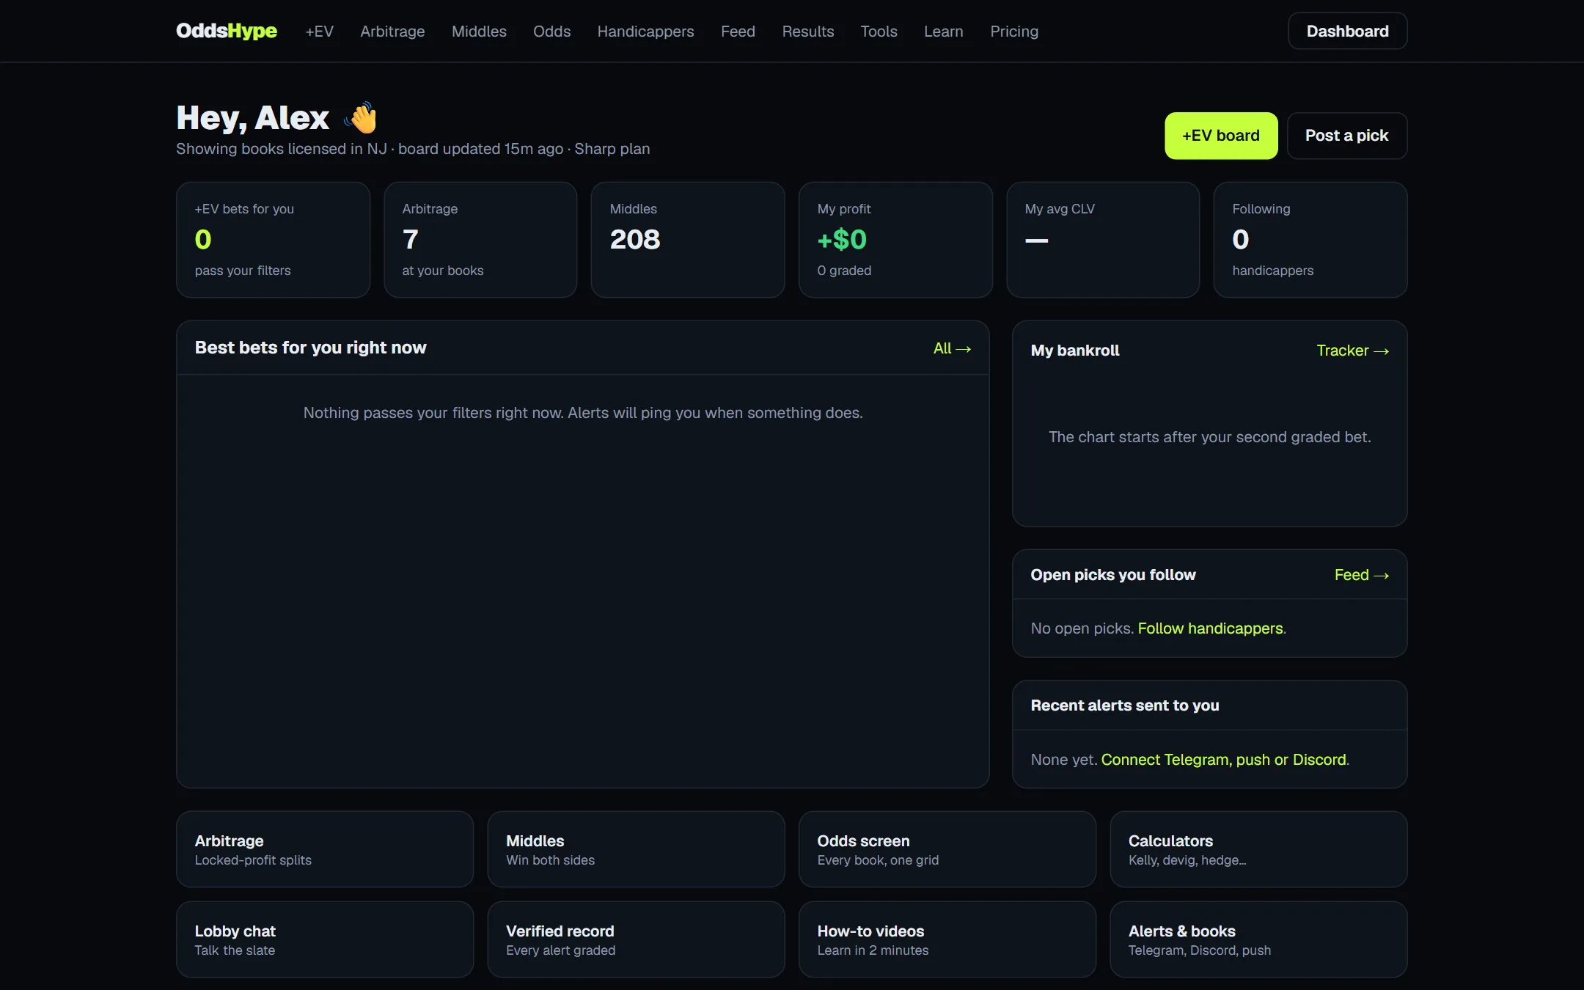The width and height of the screenshot is (1584, 990).
Task: Open the Arbitrage nav item
Action: 392,32
